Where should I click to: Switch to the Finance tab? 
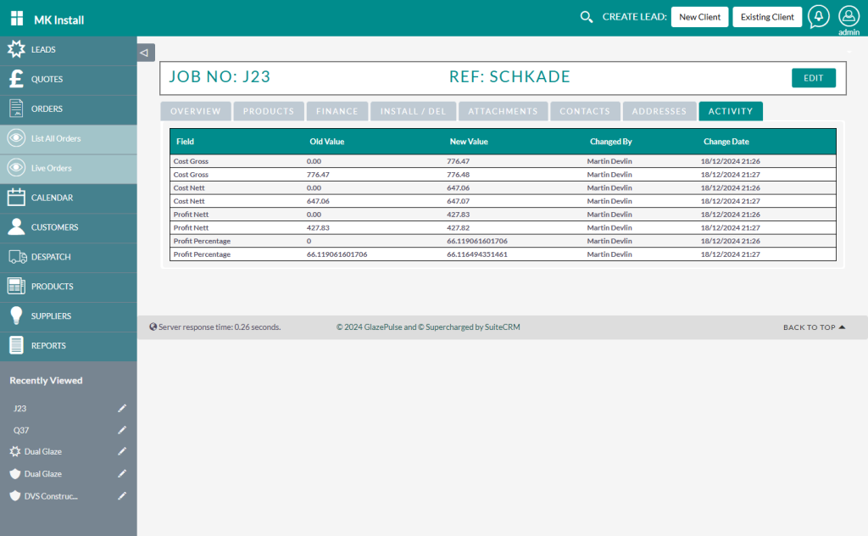(x=338, y=111)
